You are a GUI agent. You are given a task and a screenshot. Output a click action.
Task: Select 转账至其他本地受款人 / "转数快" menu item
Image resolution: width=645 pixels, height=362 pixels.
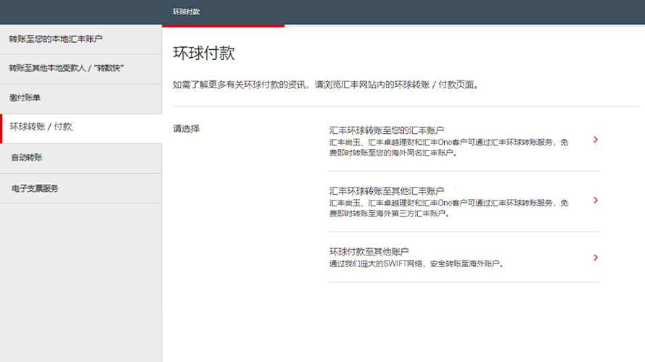click(81, 69)
